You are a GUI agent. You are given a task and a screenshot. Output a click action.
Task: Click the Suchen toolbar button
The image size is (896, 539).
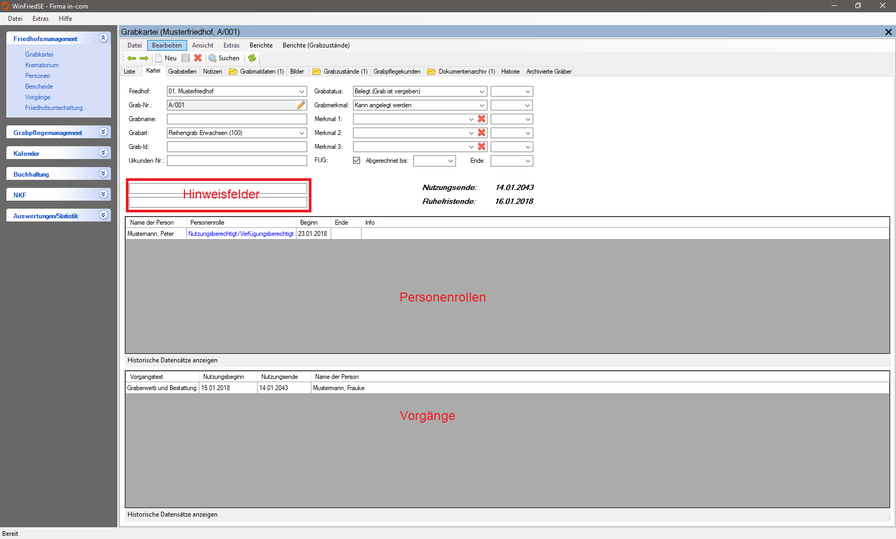224,58
